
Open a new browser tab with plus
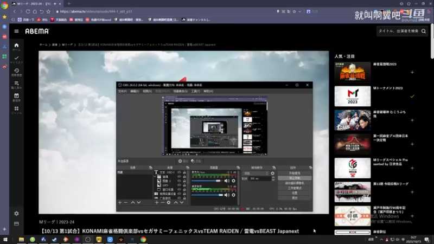[x=69, y=4]
